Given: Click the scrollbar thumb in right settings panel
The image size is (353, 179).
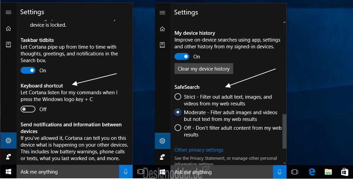Looking at the screenshot, I should tap(284, 131).
